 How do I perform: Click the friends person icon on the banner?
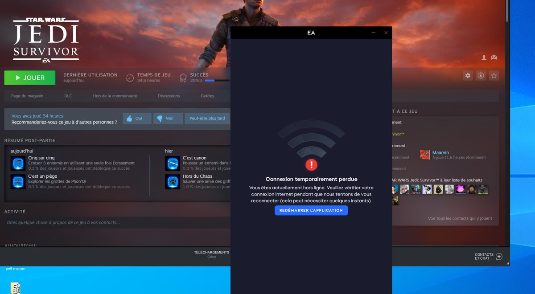pos(484,57)
